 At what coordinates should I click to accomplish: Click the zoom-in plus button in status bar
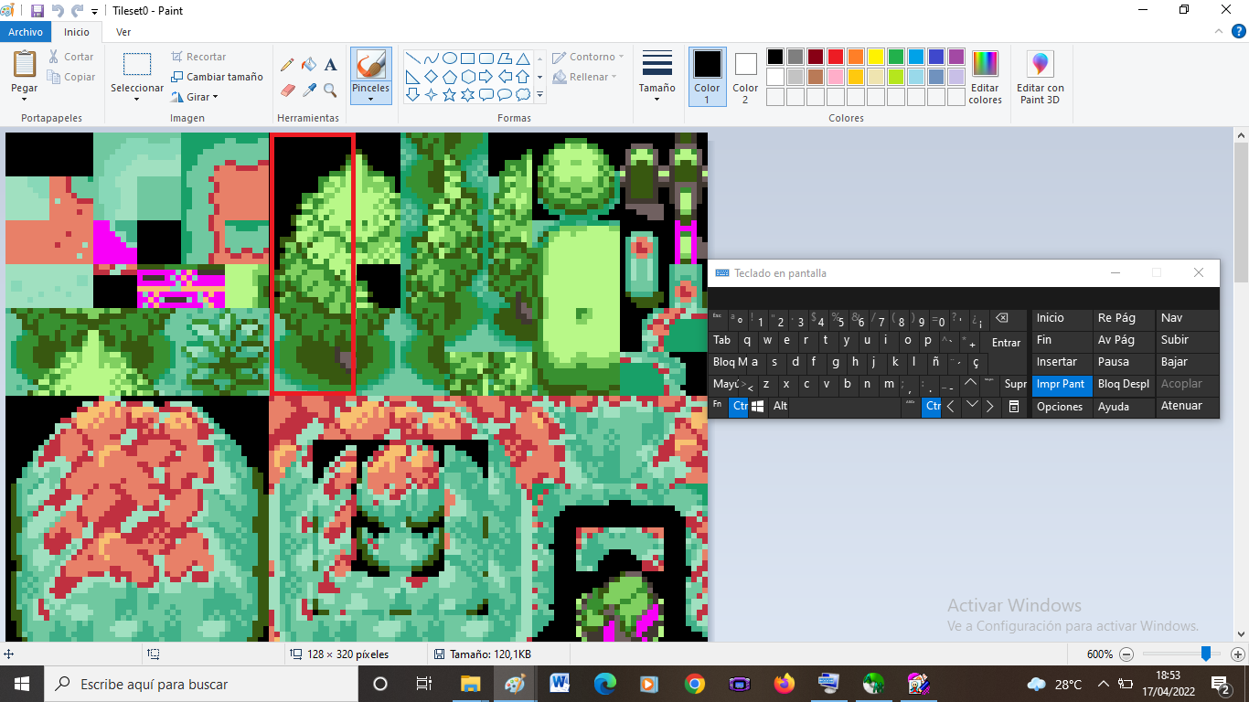[x=1237, y=654]
